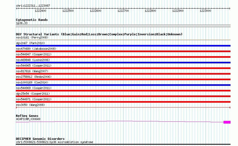The image size is (238, 146).
Task: Click ruler position 1223000
Action: click(205, 11)
